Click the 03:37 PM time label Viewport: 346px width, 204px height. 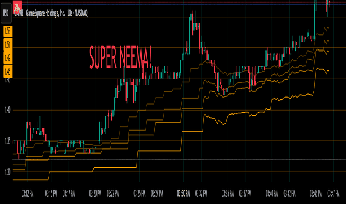pos(245,194)
